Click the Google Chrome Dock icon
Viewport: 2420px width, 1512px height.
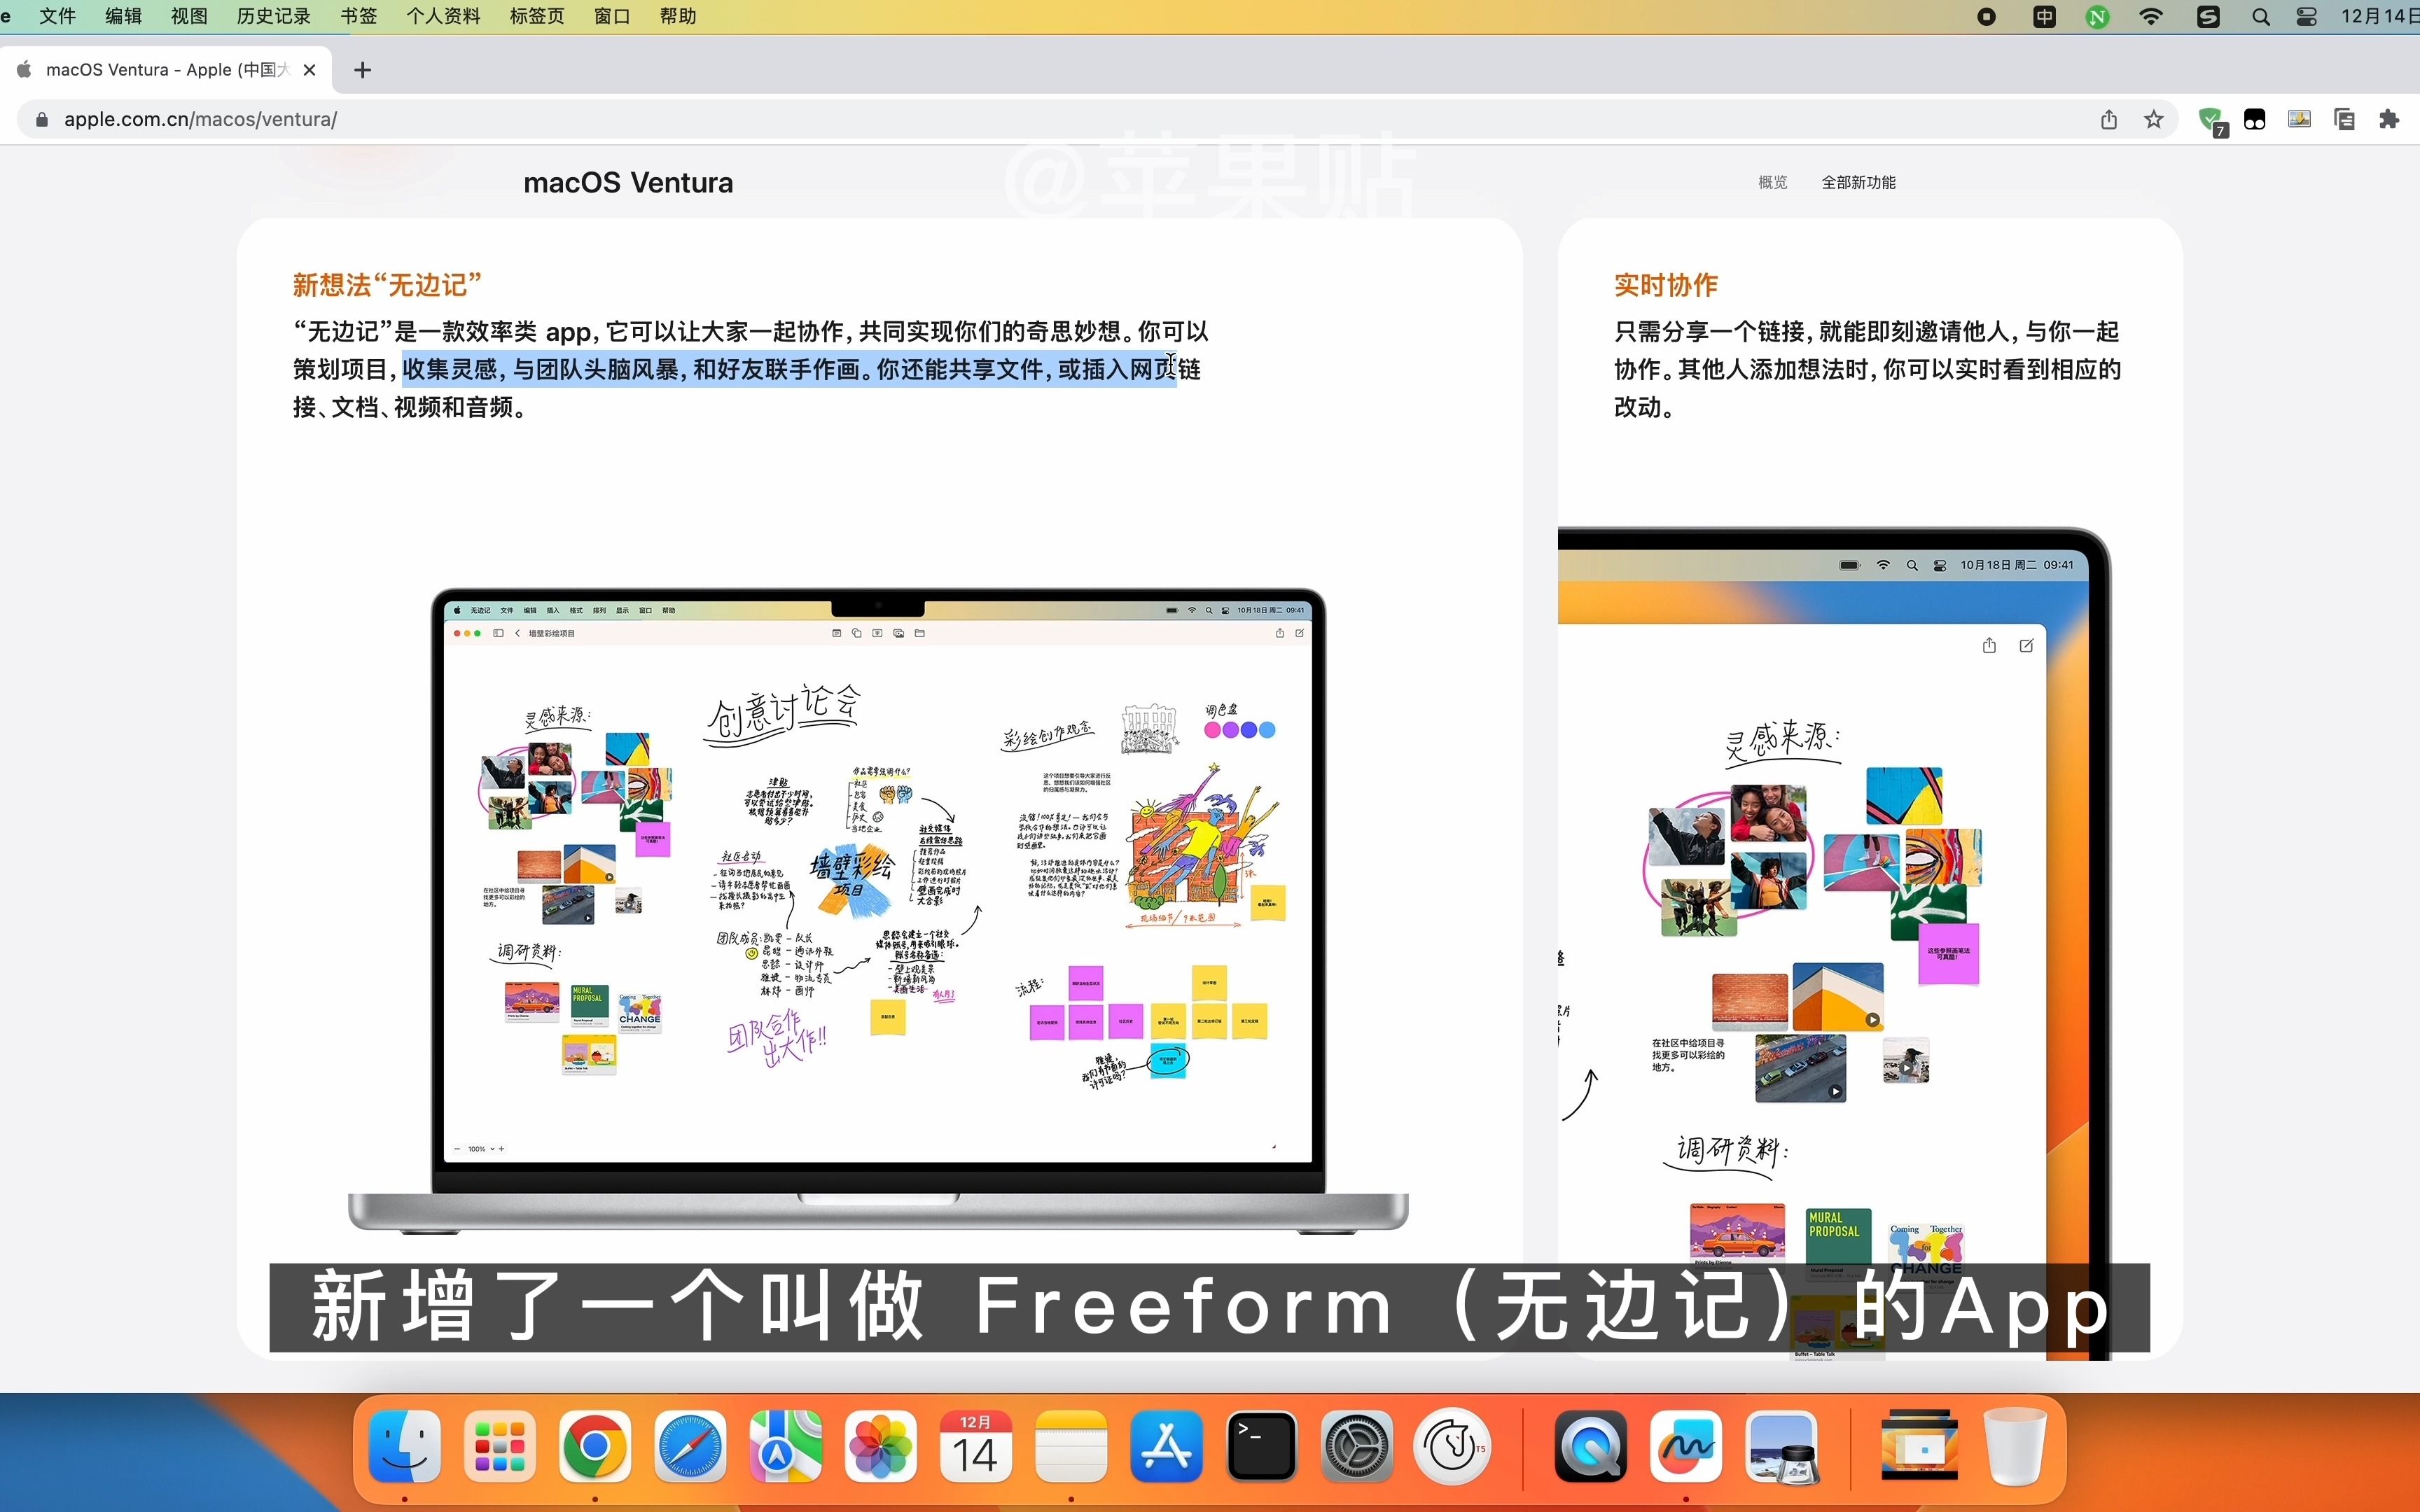click(x=595, y=1446)
